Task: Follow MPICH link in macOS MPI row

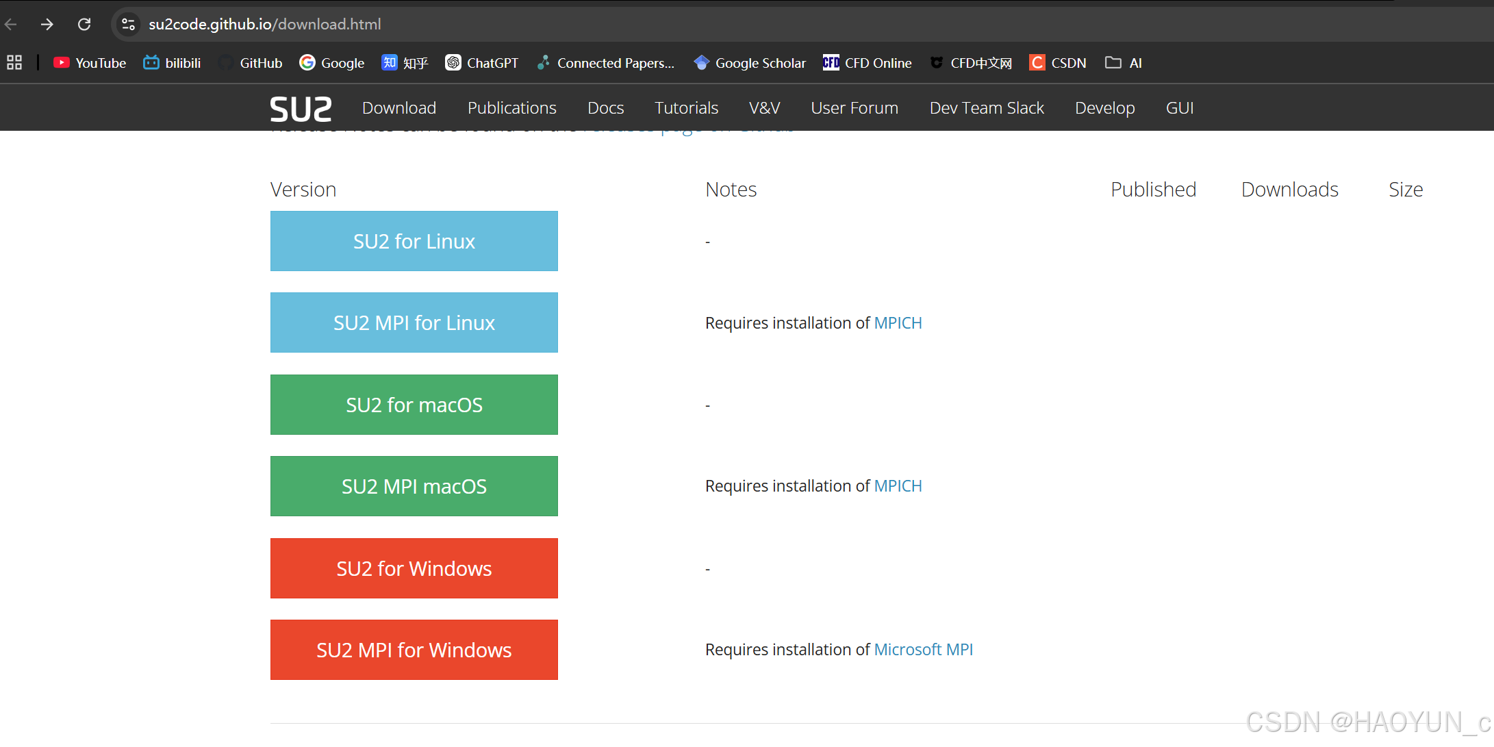Action: [x=898, y=486]
